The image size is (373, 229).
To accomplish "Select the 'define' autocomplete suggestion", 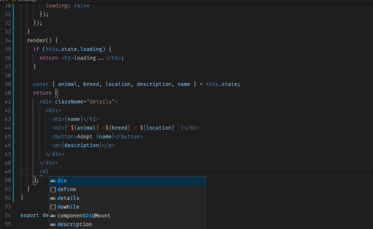I will coord(127,189).
